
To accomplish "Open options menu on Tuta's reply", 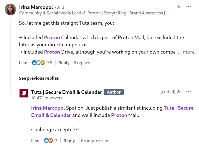I will (x=189, y=91).
